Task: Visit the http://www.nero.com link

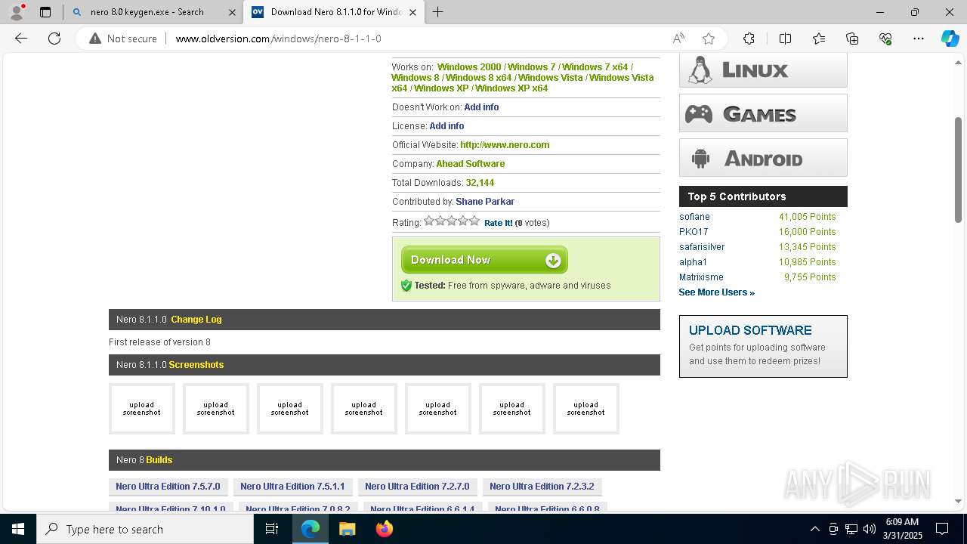Action: [505, 145]
